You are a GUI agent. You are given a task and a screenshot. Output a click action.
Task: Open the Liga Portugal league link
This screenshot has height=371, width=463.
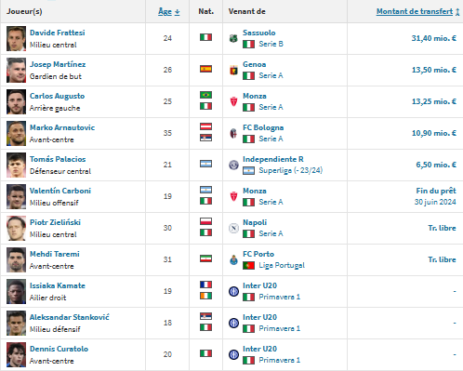pos(282,265)
